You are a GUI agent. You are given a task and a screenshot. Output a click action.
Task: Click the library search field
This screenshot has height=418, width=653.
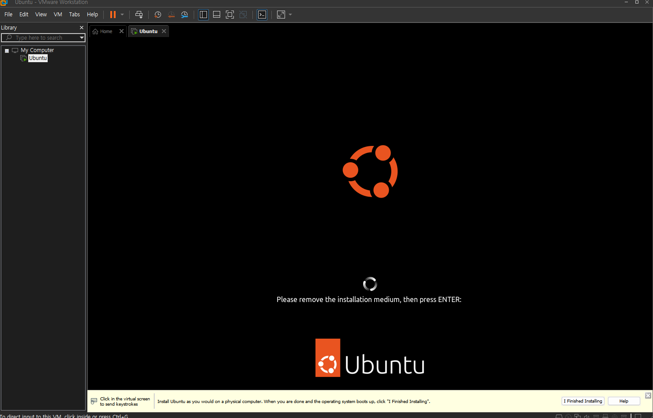click(x=43, y=38)
